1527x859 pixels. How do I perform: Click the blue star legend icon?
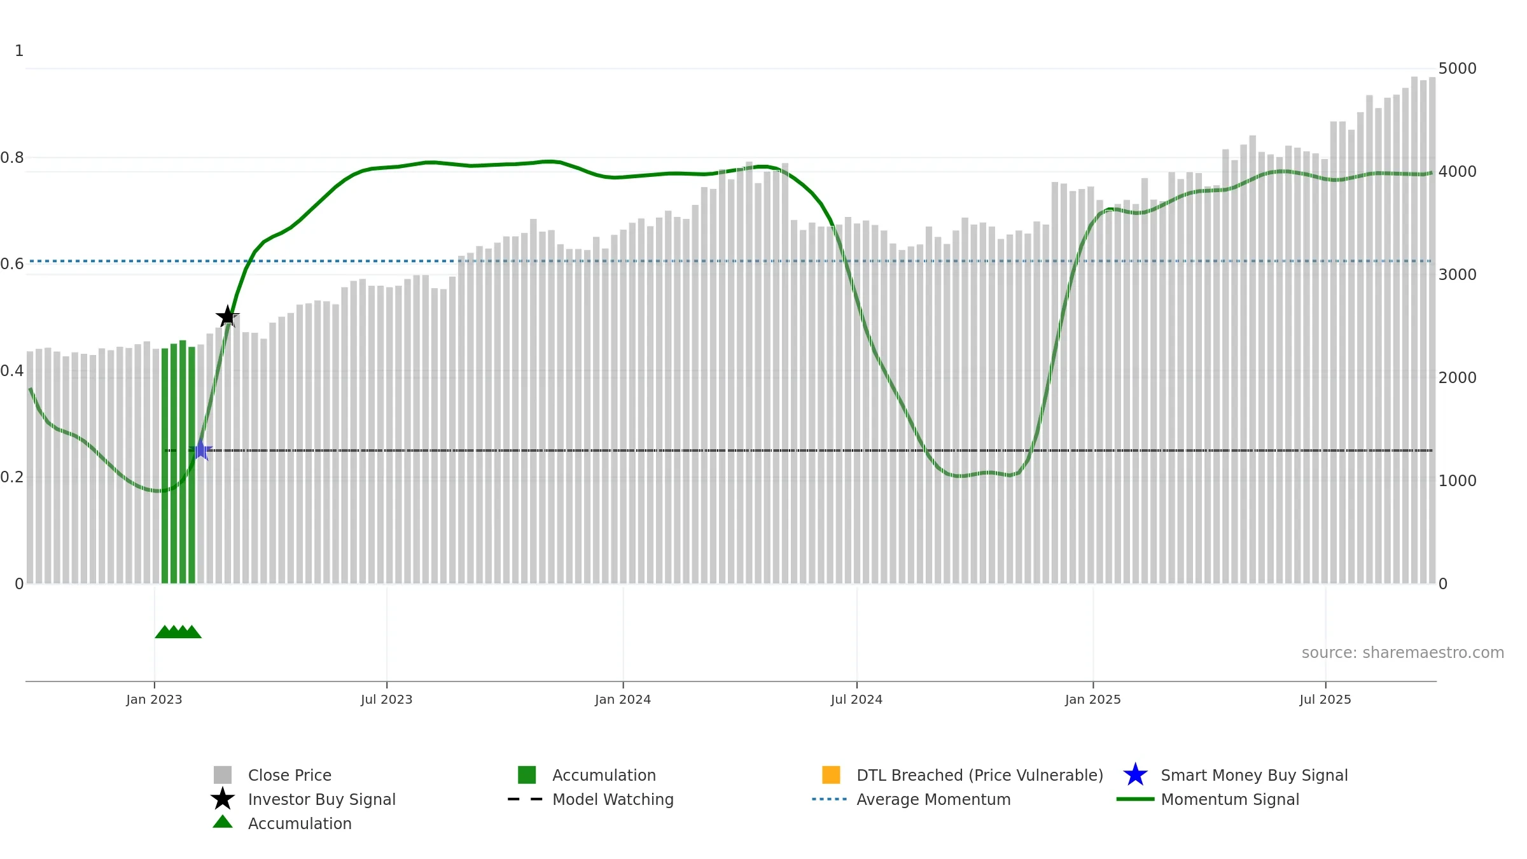click(x=1135, y=775)
